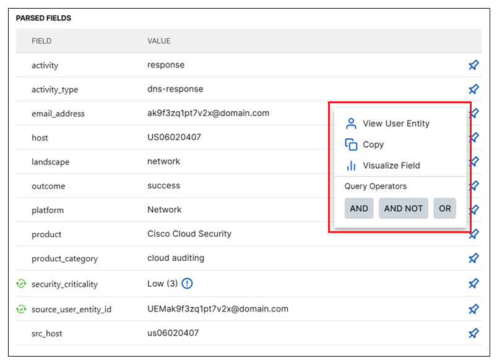Screen dimensions: 497x364
Task: Pin the product_category field
Action: (x=473, y=258)
